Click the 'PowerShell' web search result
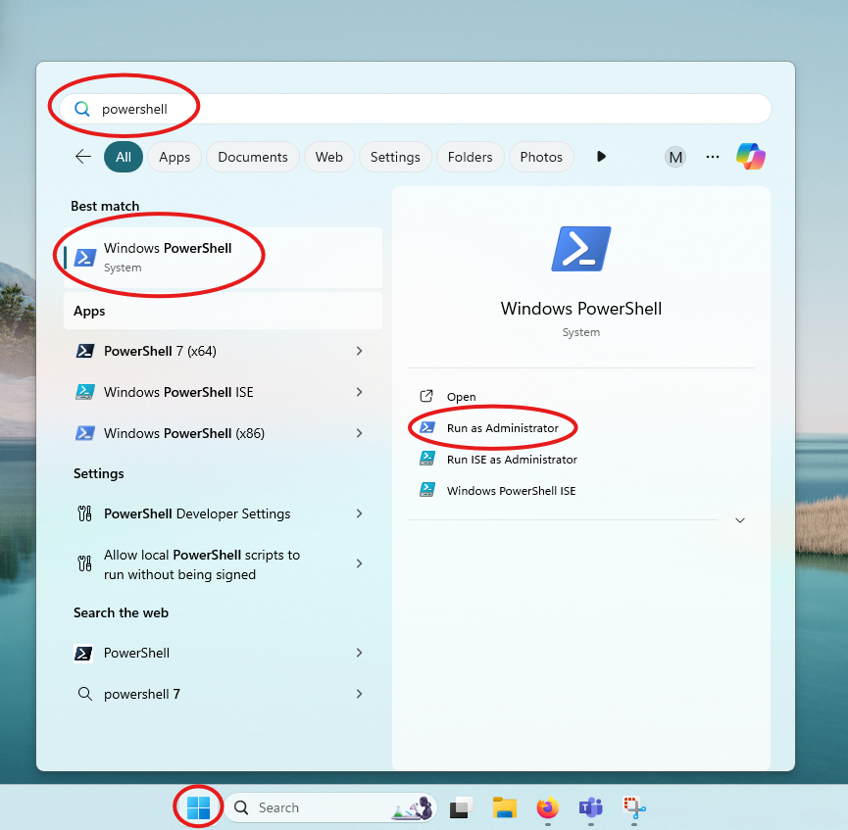Image resolution: width=848 pixels, height=830 pixels. pyautogui.click(x=223, y=653)
